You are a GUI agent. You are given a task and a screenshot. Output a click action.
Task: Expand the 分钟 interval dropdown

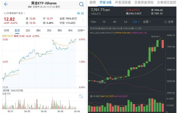pos(81,30)
